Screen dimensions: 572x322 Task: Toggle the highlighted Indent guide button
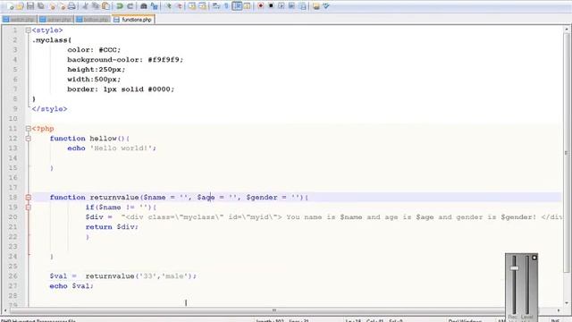[x=237, y=6]
